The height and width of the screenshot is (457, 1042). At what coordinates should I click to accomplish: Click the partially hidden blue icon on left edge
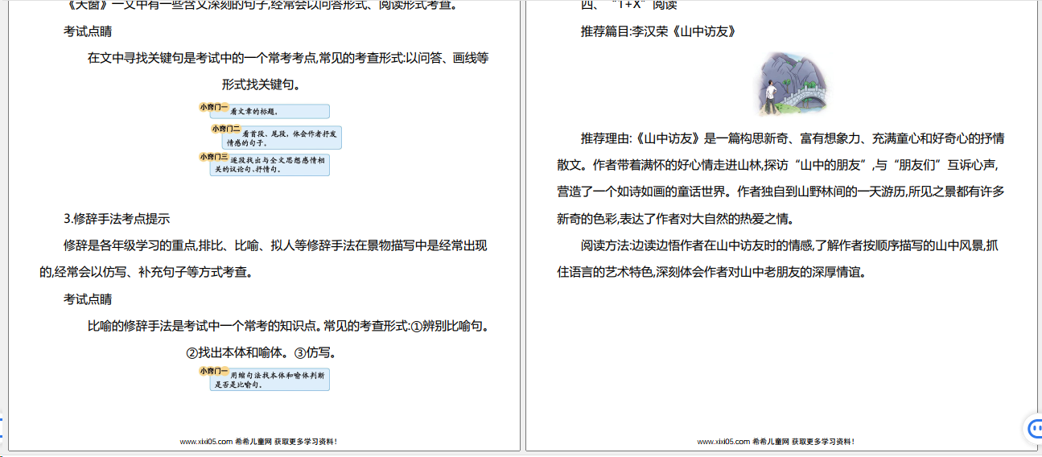coord(2,427)
